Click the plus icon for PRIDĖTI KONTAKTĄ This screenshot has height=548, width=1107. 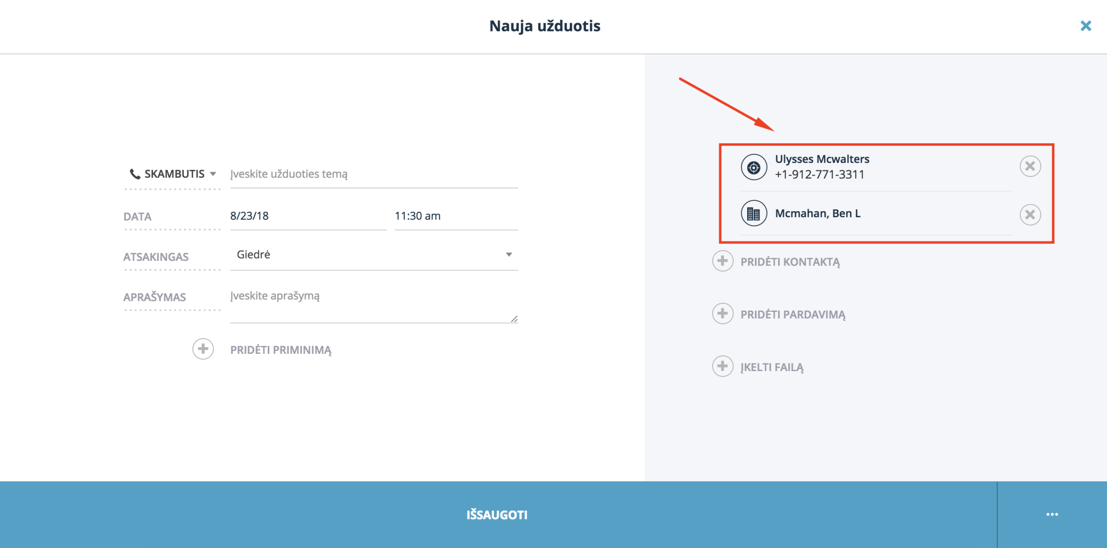723,261
